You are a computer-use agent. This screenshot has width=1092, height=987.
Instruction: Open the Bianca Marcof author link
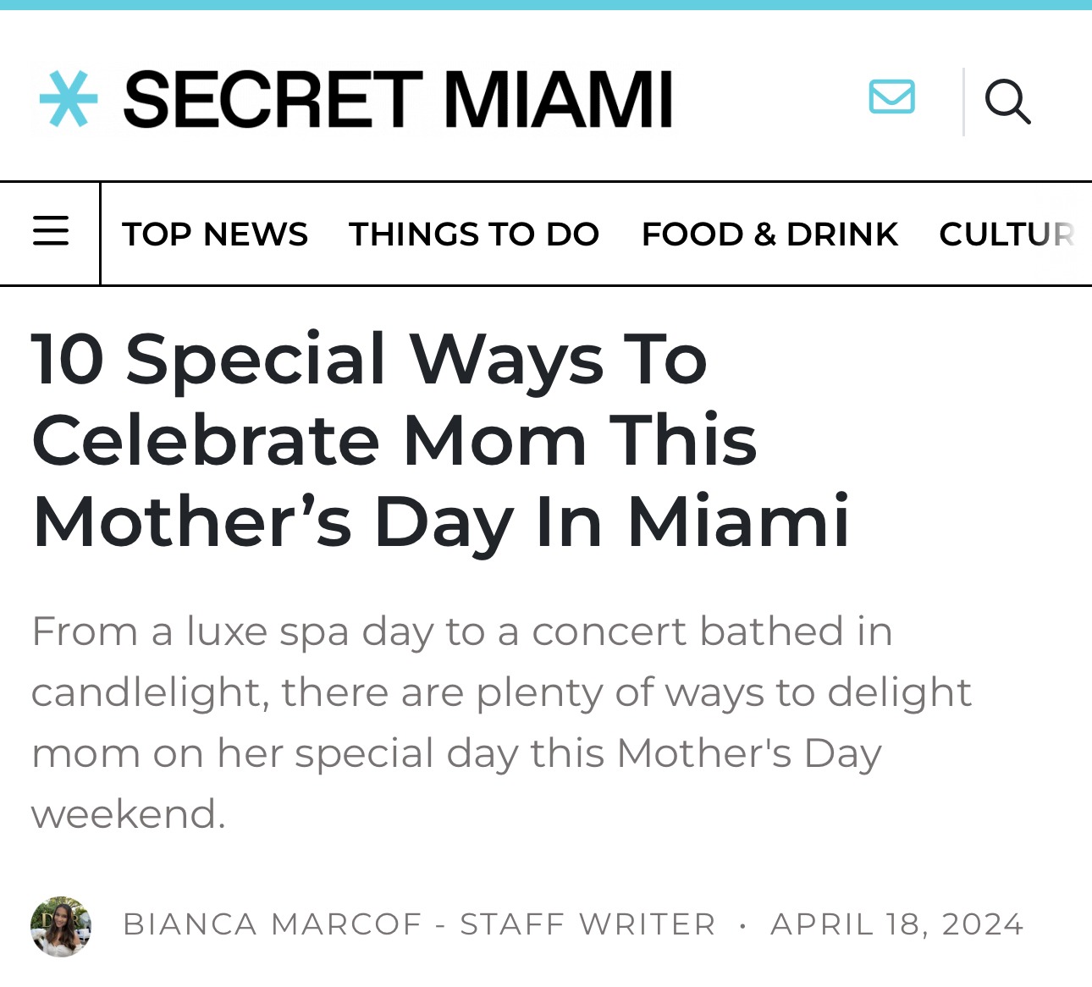(x=273, y=924)
